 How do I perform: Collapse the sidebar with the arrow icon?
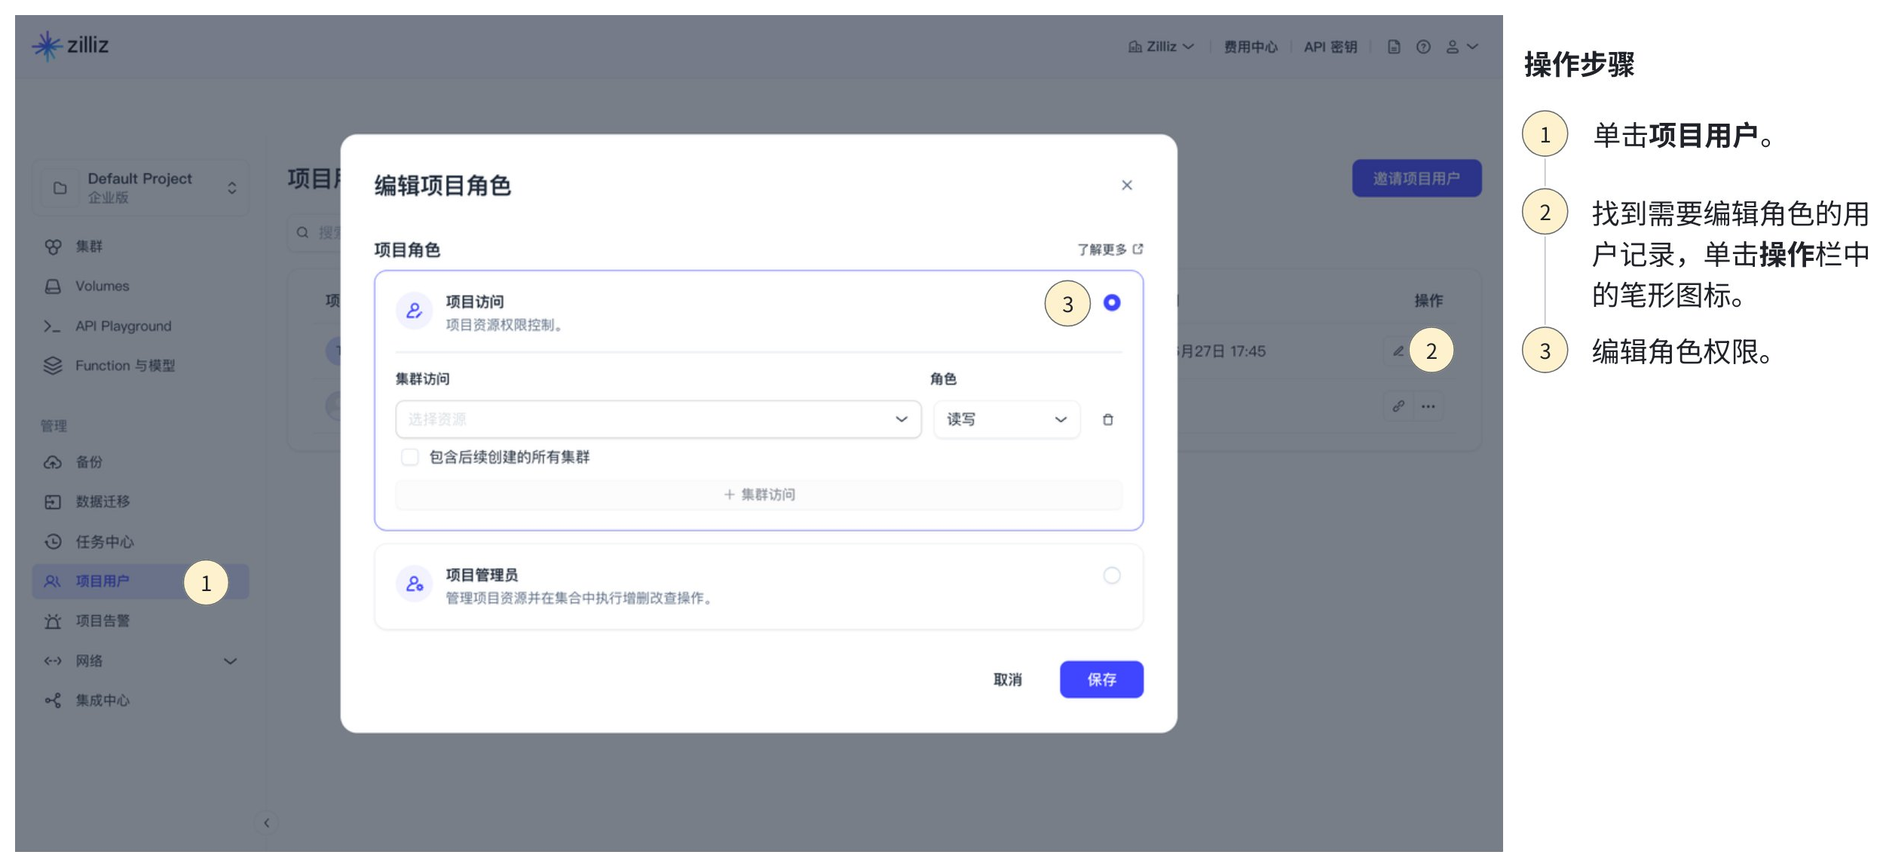click(x=267, y=823)
